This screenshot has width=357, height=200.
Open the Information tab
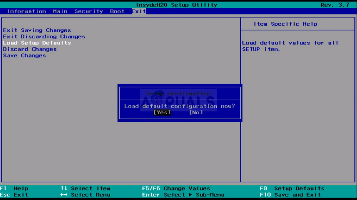pos(27,11)
